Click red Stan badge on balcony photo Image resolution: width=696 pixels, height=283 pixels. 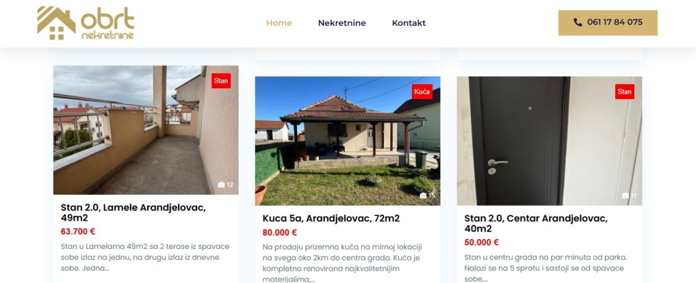(221, 81)
